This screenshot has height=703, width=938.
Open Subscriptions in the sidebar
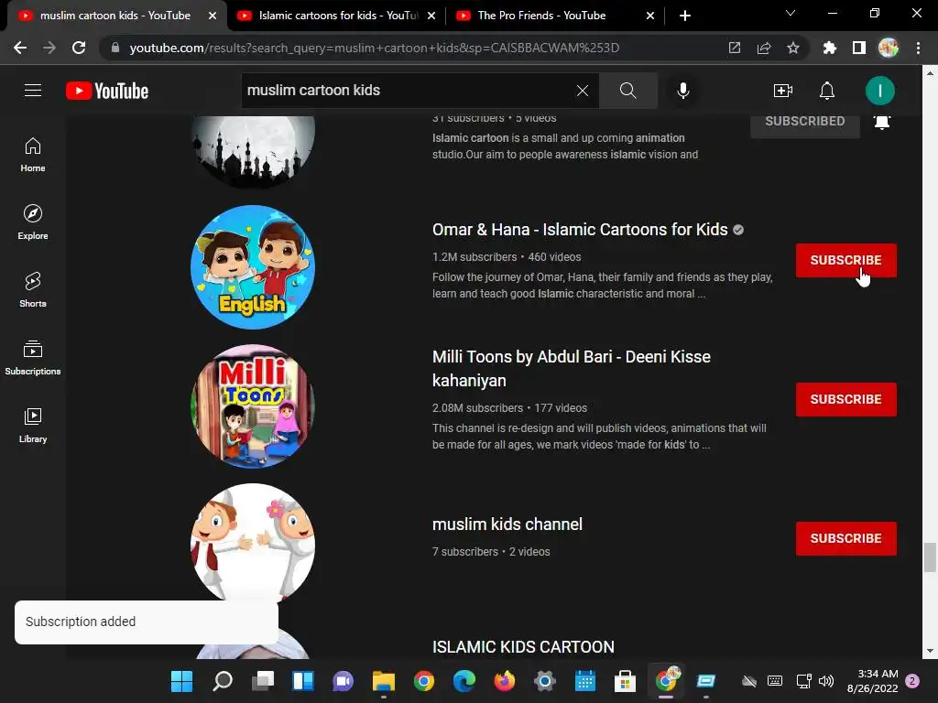pyautogui.click(x=33, y=358)
